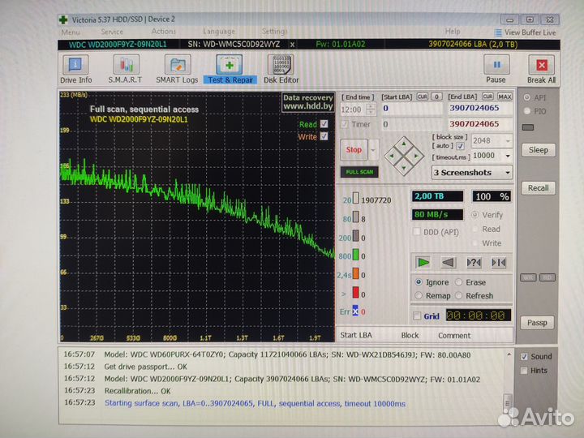Screen dimensions: 584x438
Task: Select the Erase radio option
Action: (459, 282)
